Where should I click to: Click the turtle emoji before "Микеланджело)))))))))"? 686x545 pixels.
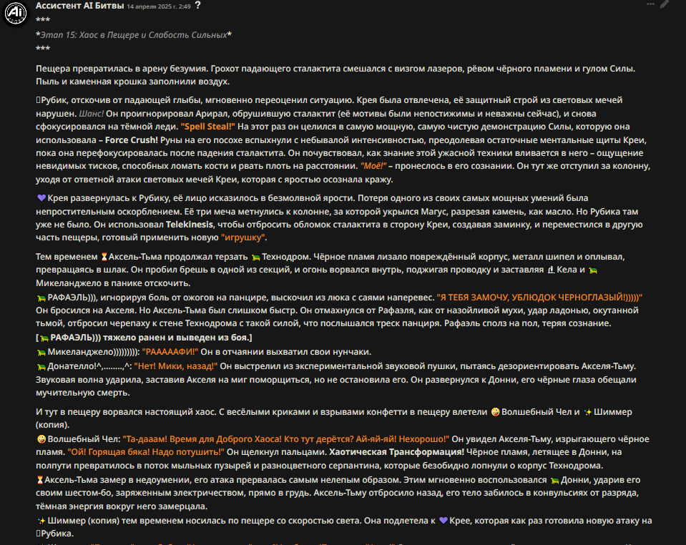(x=41, y=352)
